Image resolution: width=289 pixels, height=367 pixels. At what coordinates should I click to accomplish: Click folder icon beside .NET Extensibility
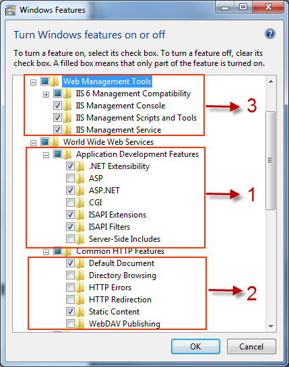point(80,166)
